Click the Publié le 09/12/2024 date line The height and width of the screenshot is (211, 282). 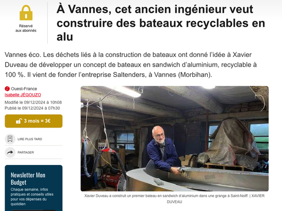click(x=32, y=108)
